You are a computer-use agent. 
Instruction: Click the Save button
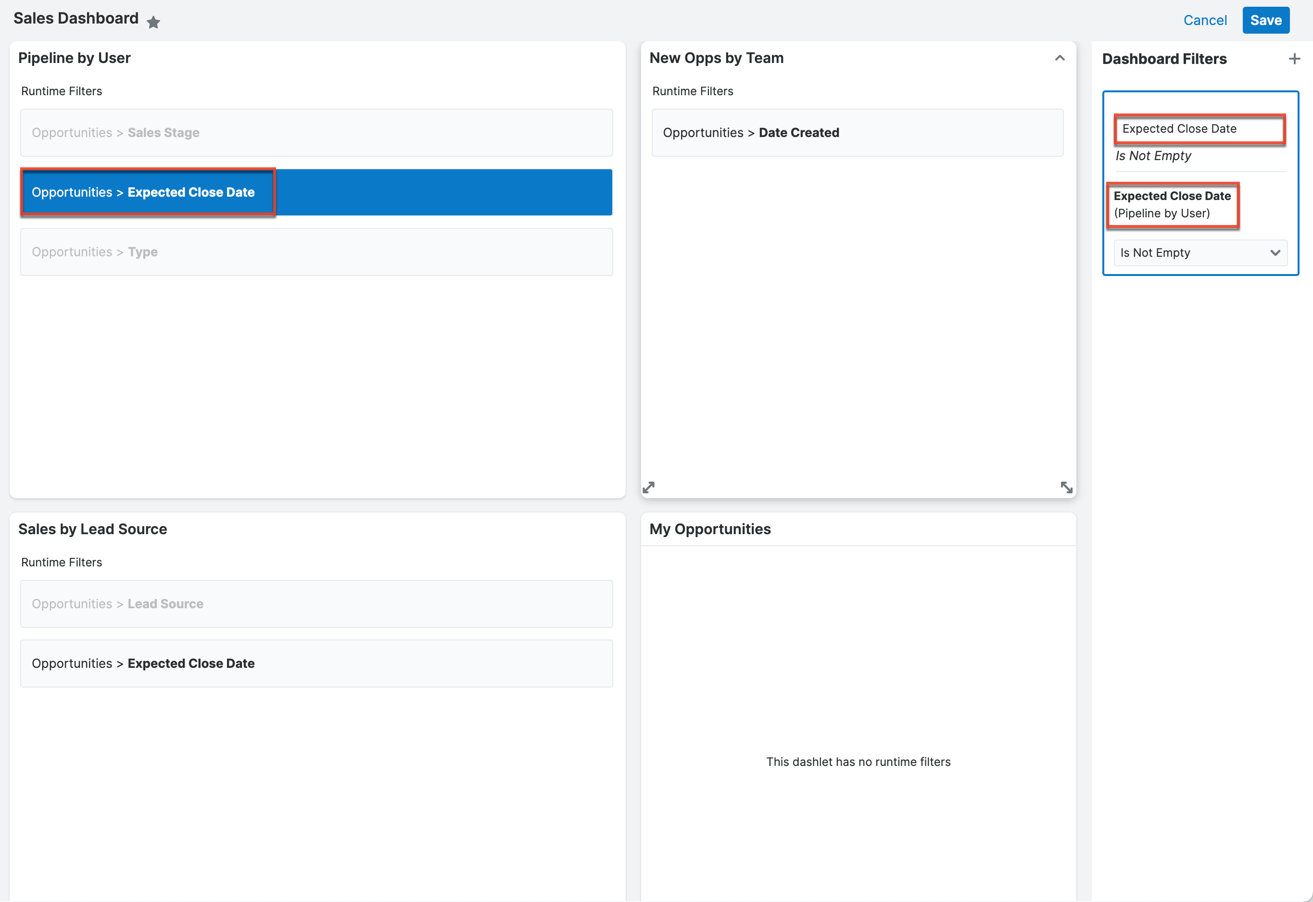pyautogui.click(x=1265, y=20)
